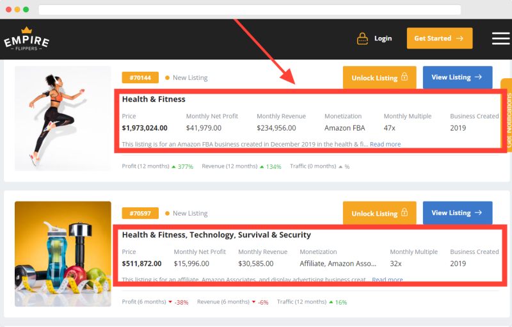The width and height of the screenshot is (512, 327).
Task: Click Read more on Amazon FBA listing
Action: coord(385,144)
